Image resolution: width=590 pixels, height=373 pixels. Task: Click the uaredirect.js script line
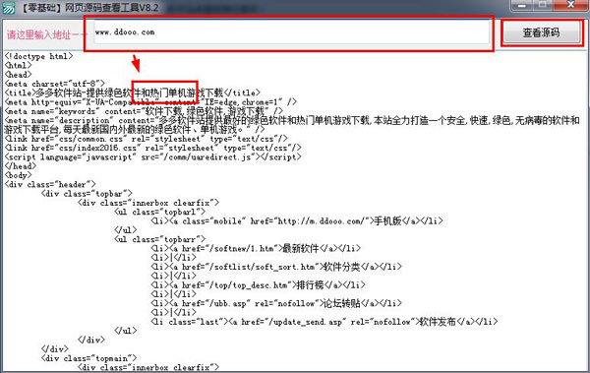pyautogui.click(x=152, y=157)
